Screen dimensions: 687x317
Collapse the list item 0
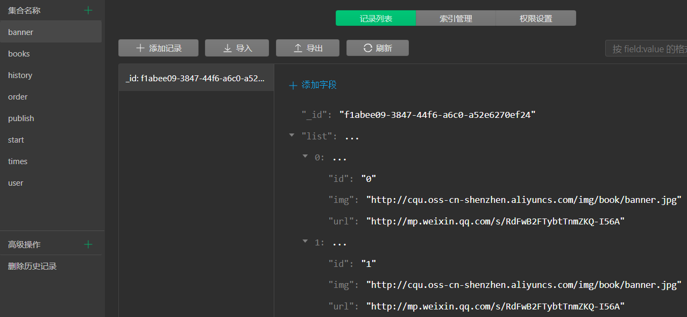click(305, 157)
